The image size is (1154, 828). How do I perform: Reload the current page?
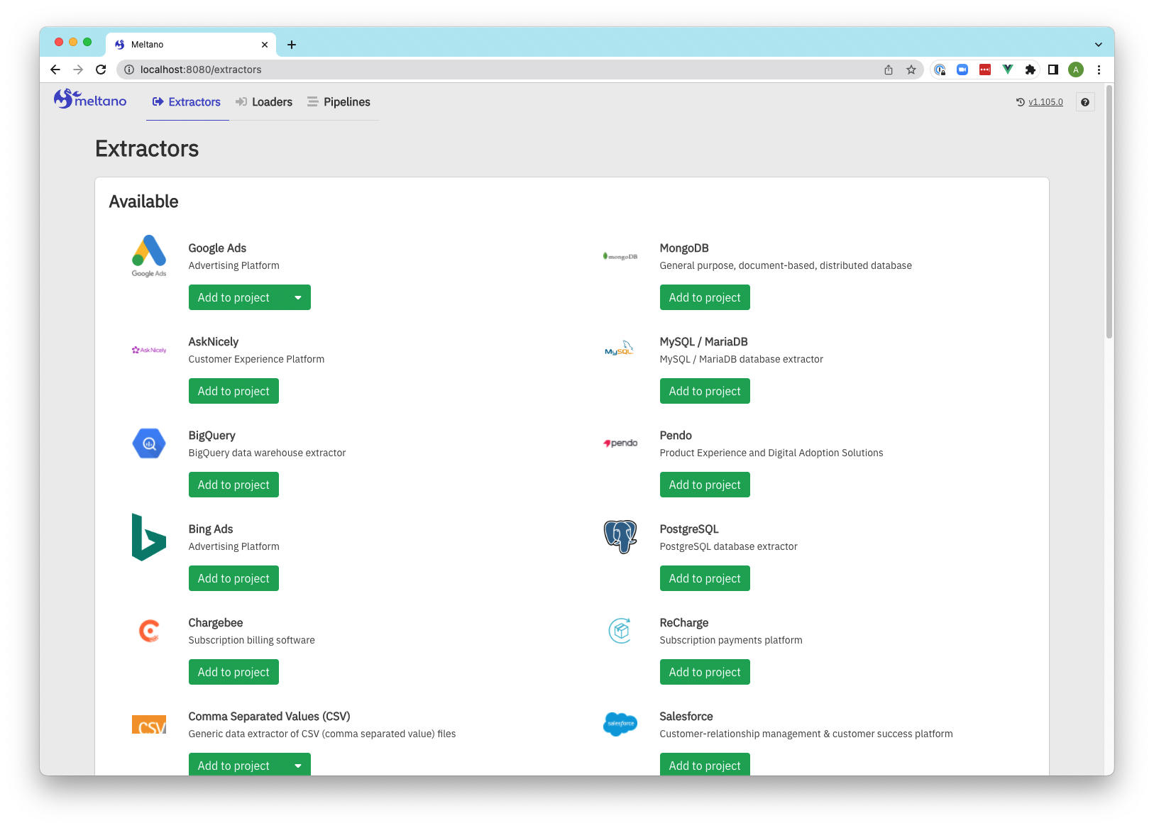(101, 70)
